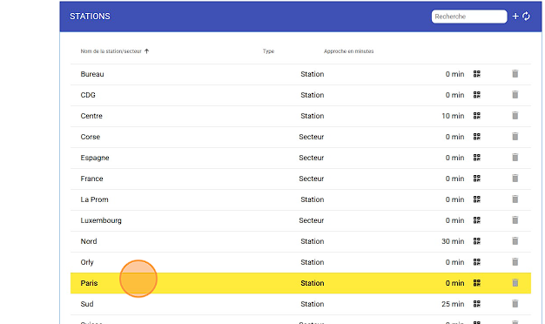Click Secteur type in Luxembourg row

coord(312,220)
